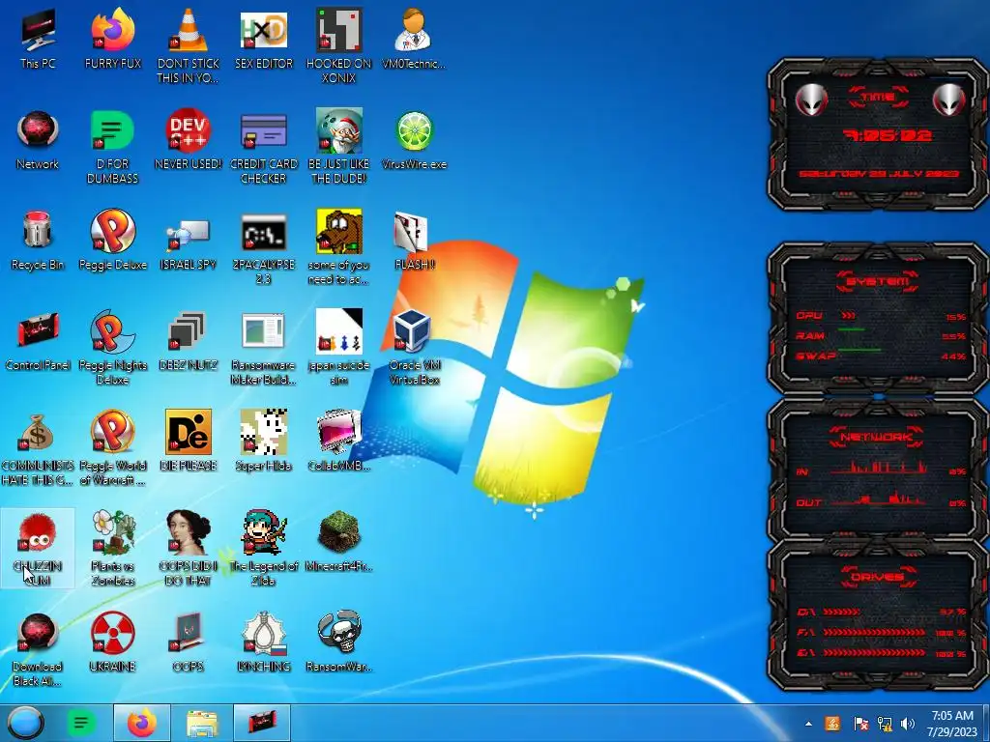This screenshot has width=990, height=742.
Task: Select the VirusWire.exe lime icon
Action: click(414, 130)
